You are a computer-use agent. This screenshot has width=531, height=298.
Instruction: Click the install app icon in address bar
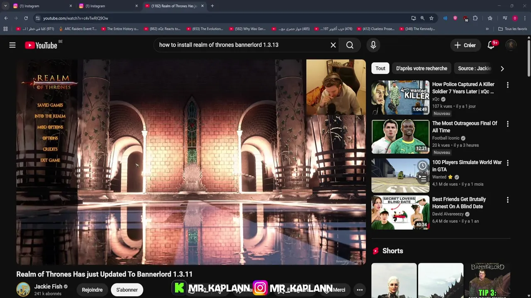(414, 18)
